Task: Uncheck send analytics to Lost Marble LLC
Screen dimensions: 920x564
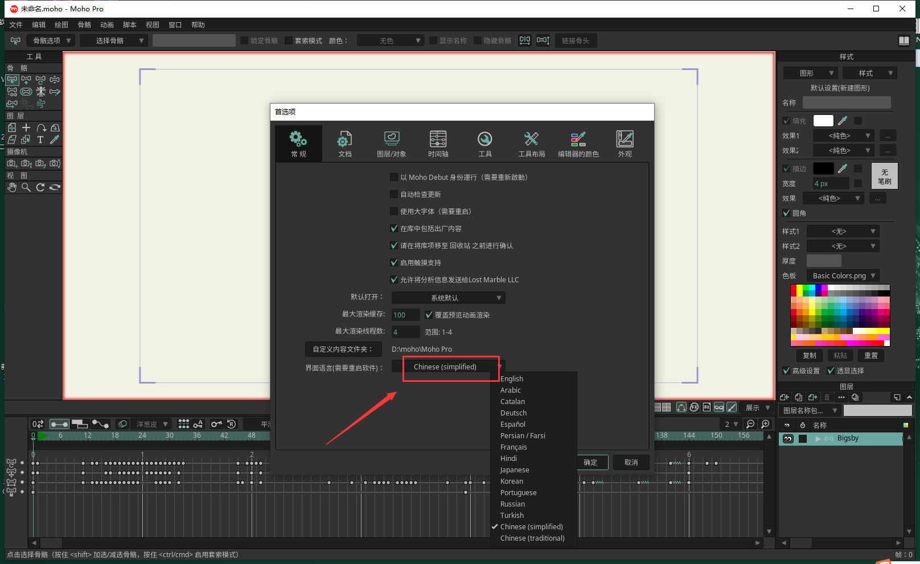Action: [x=394, y=279]
